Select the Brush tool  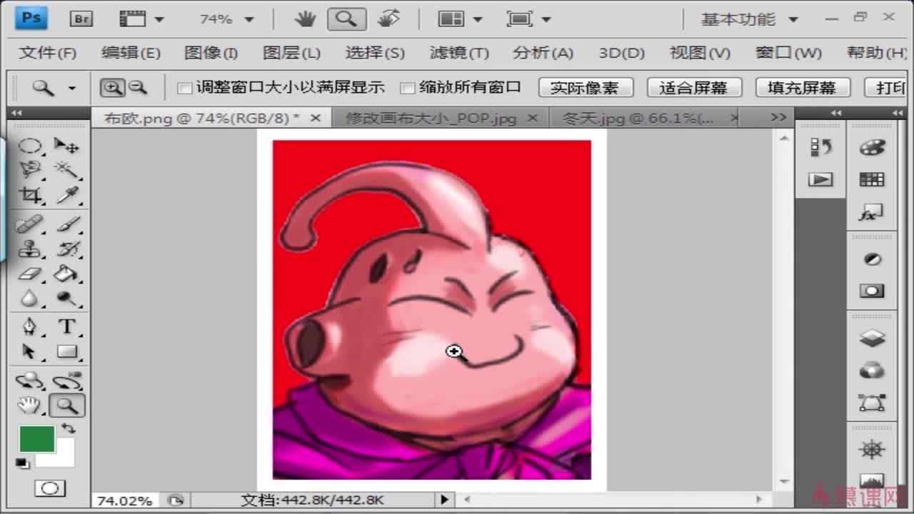click(67, 225)
